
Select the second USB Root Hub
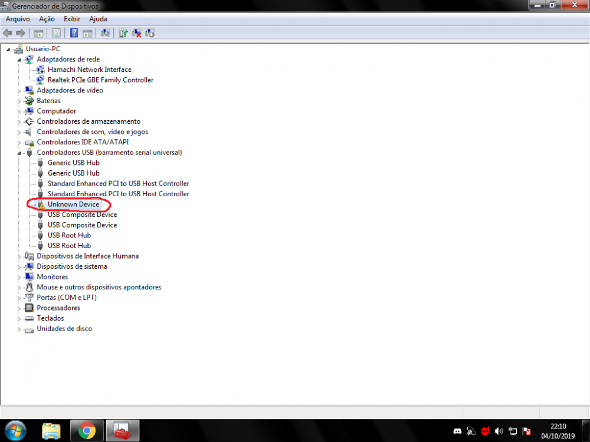[x=69, y=245]
